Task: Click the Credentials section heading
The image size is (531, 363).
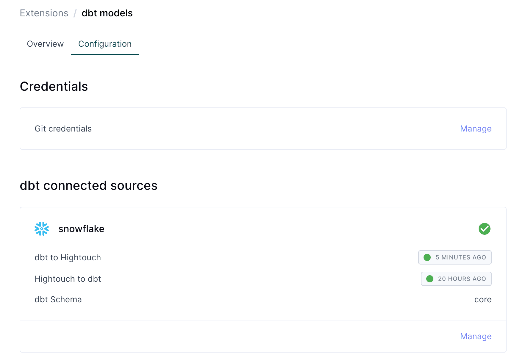Action: [54, 87]
